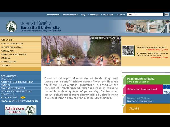
Task: Click the Gandhi quote portrait photo
Action: [128, 51]
